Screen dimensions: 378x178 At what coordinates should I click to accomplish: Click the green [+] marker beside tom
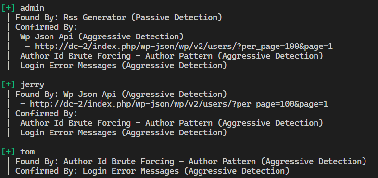(x=9, y=152)
